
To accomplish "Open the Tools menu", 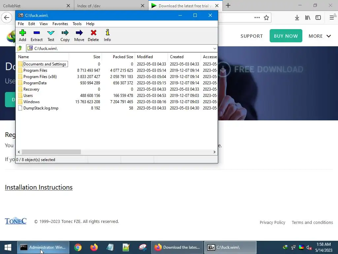I will [77, 24].
